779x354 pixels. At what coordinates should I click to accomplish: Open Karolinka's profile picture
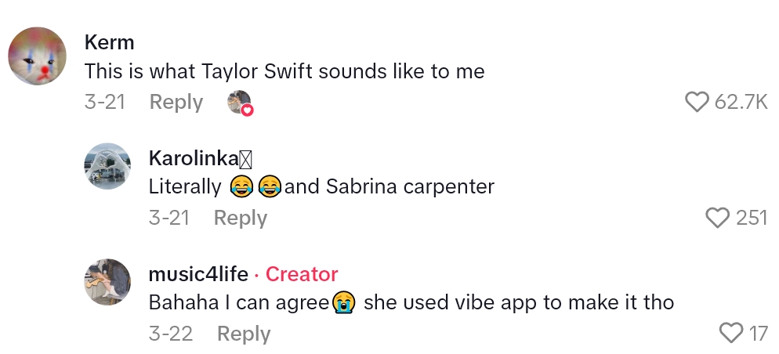107,166
